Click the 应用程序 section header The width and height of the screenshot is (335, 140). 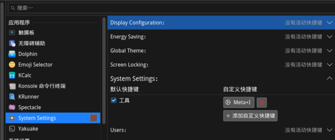click(x=19, y=23)
